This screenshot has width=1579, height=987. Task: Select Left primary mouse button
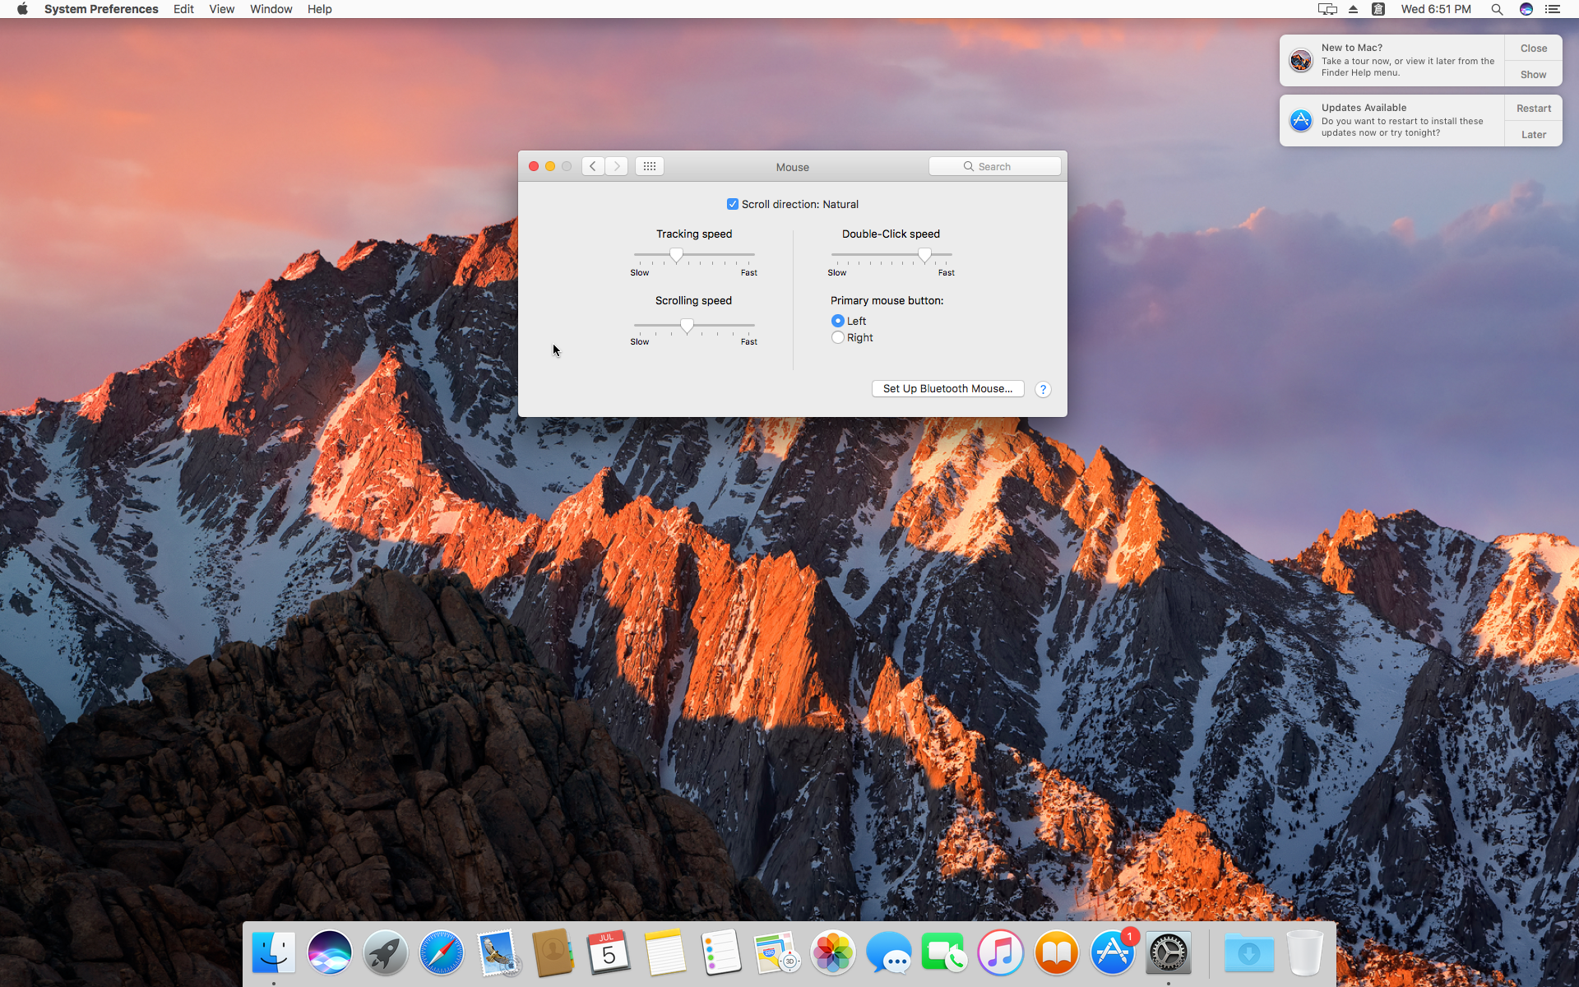point(838,321)
